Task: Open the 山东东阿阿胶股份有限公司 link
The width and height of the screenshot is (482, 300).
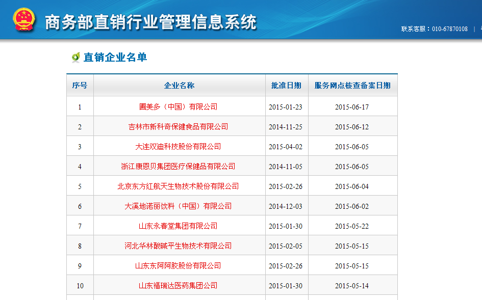Action: pos(179,266)
